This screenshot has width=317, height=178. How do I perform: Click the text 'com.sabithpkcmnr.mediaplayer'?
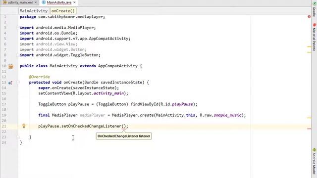tap(70, 17)
